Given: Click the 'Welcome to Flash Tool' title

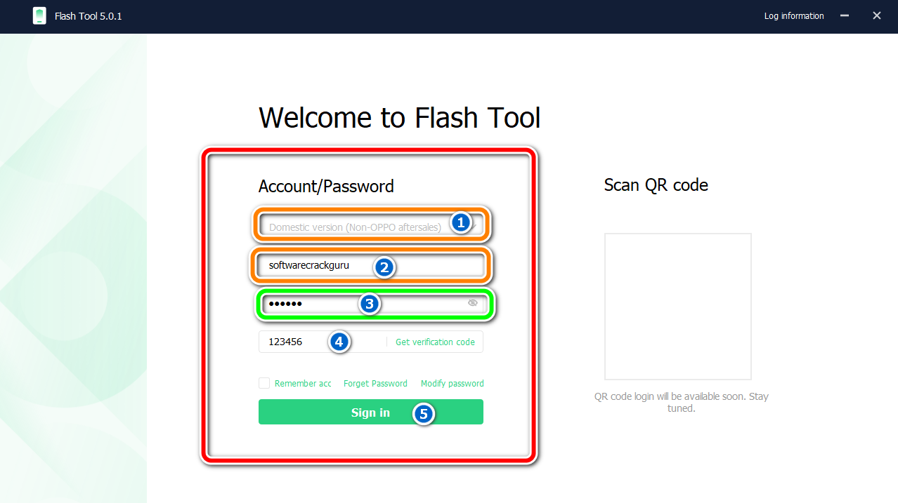Looking at the screenshot, I should coord(400,117).
